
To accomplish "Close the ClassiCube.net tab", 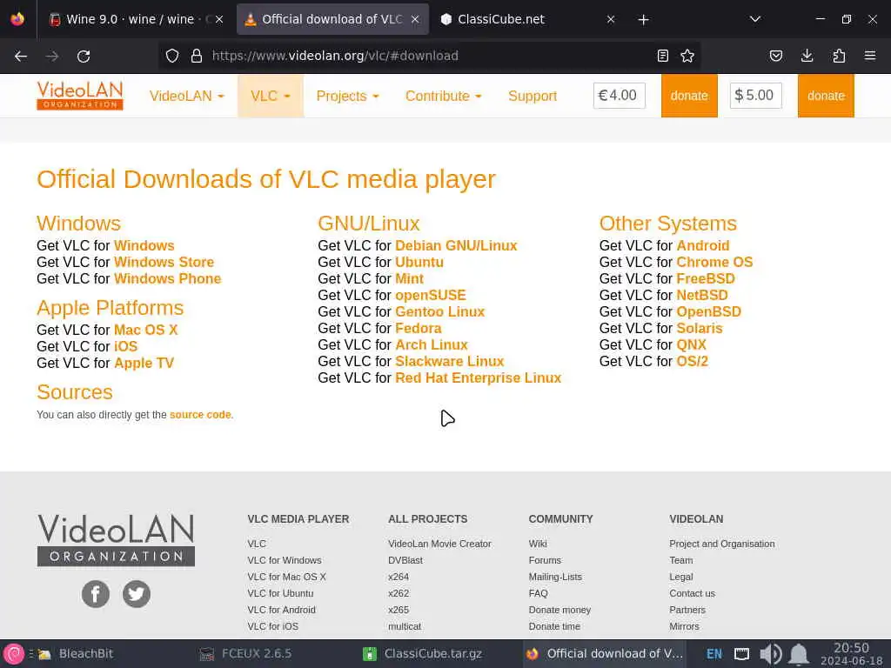I will pyautogui.click(x=611, y=19).
